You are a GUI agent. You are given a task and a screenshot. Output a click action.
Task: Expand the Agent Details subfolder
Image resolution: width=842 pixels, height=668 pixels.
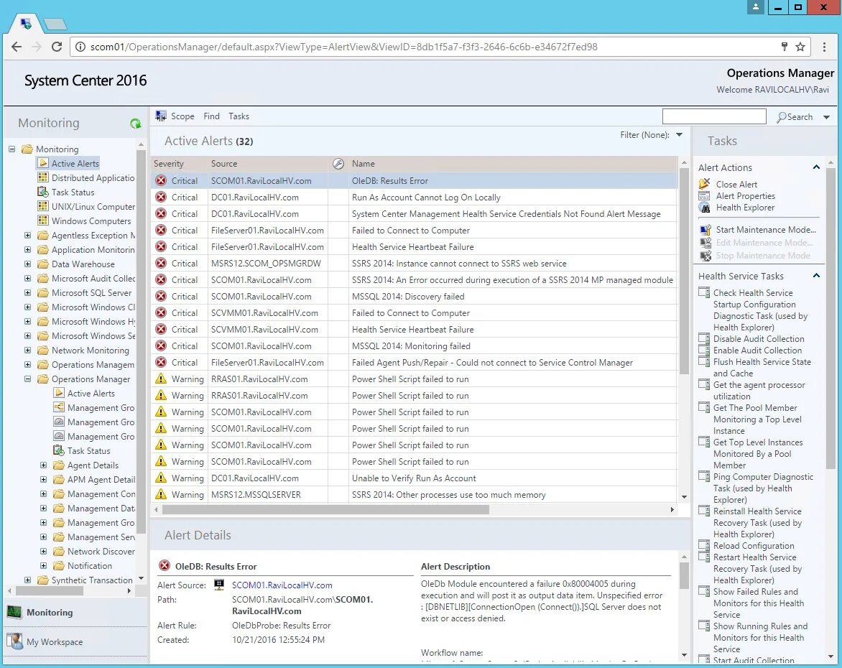[x=44, y=465]
